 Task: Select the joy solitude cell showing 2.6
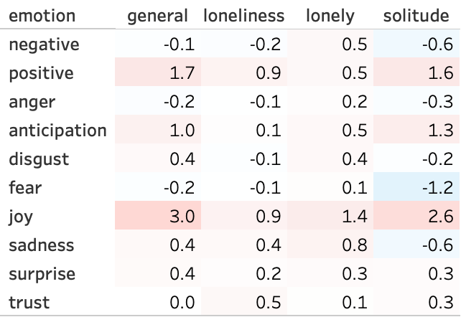438,217
